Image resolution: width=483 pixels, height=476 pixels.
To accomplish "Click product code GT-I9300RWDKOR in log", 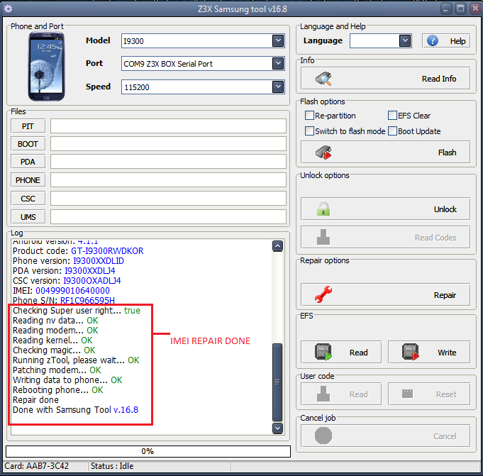I will (x=107, y=251).
